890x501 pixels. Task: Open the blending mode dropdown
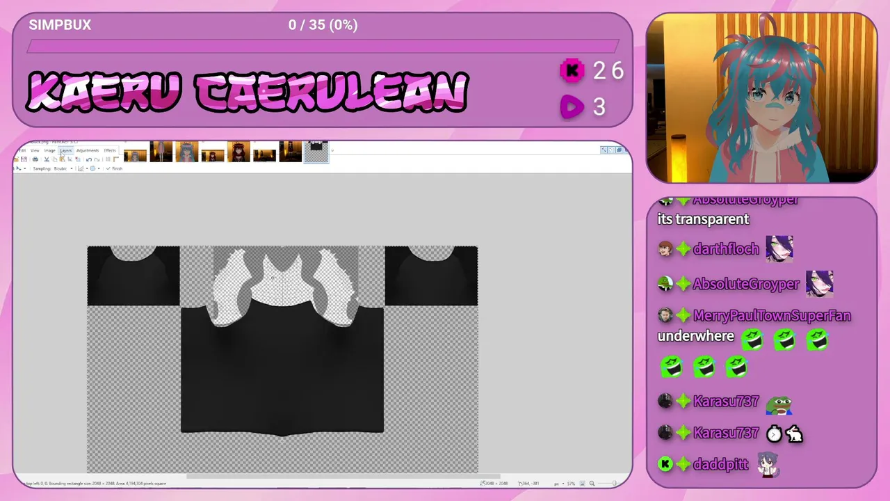95,168
